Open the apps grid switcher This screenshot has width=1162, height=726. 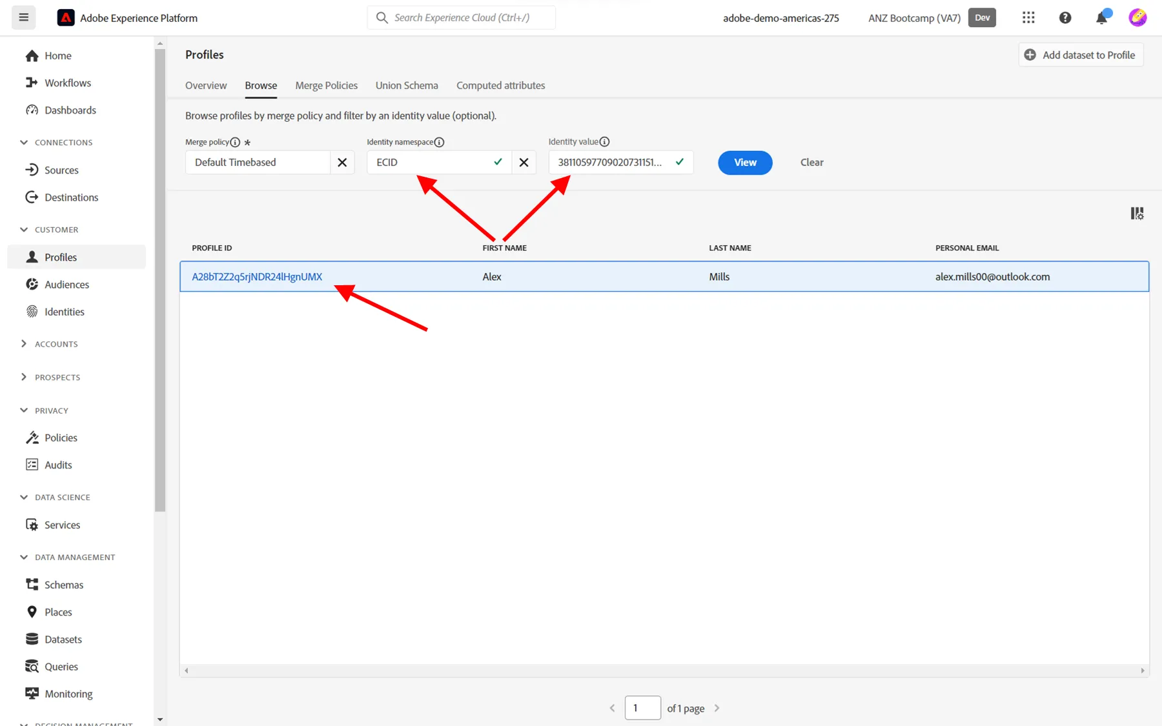click(x=1028, y=18)
